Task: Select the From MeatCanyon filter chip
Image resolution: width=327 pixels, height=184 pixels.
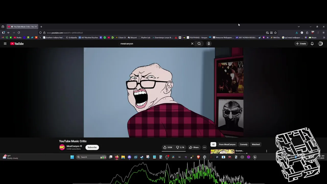Action: [x=227, y=144]
